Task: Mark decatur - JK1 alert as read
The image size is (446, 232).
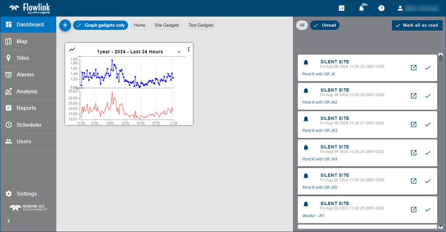Action: coord(427,209)
